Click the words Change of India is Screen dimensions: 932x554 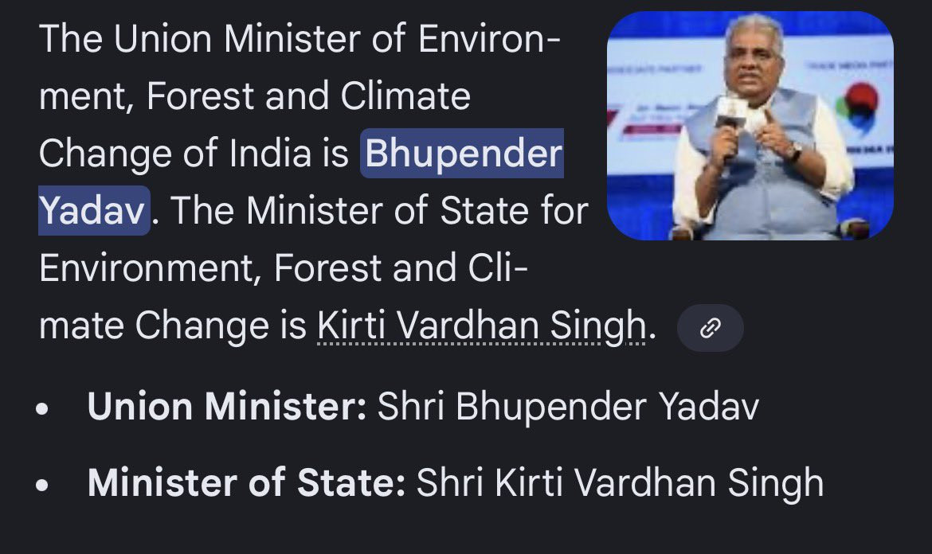(x=194, y=153)
